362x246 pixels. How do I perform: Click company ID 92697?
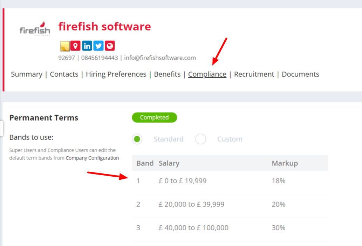[x=67, y=58]
